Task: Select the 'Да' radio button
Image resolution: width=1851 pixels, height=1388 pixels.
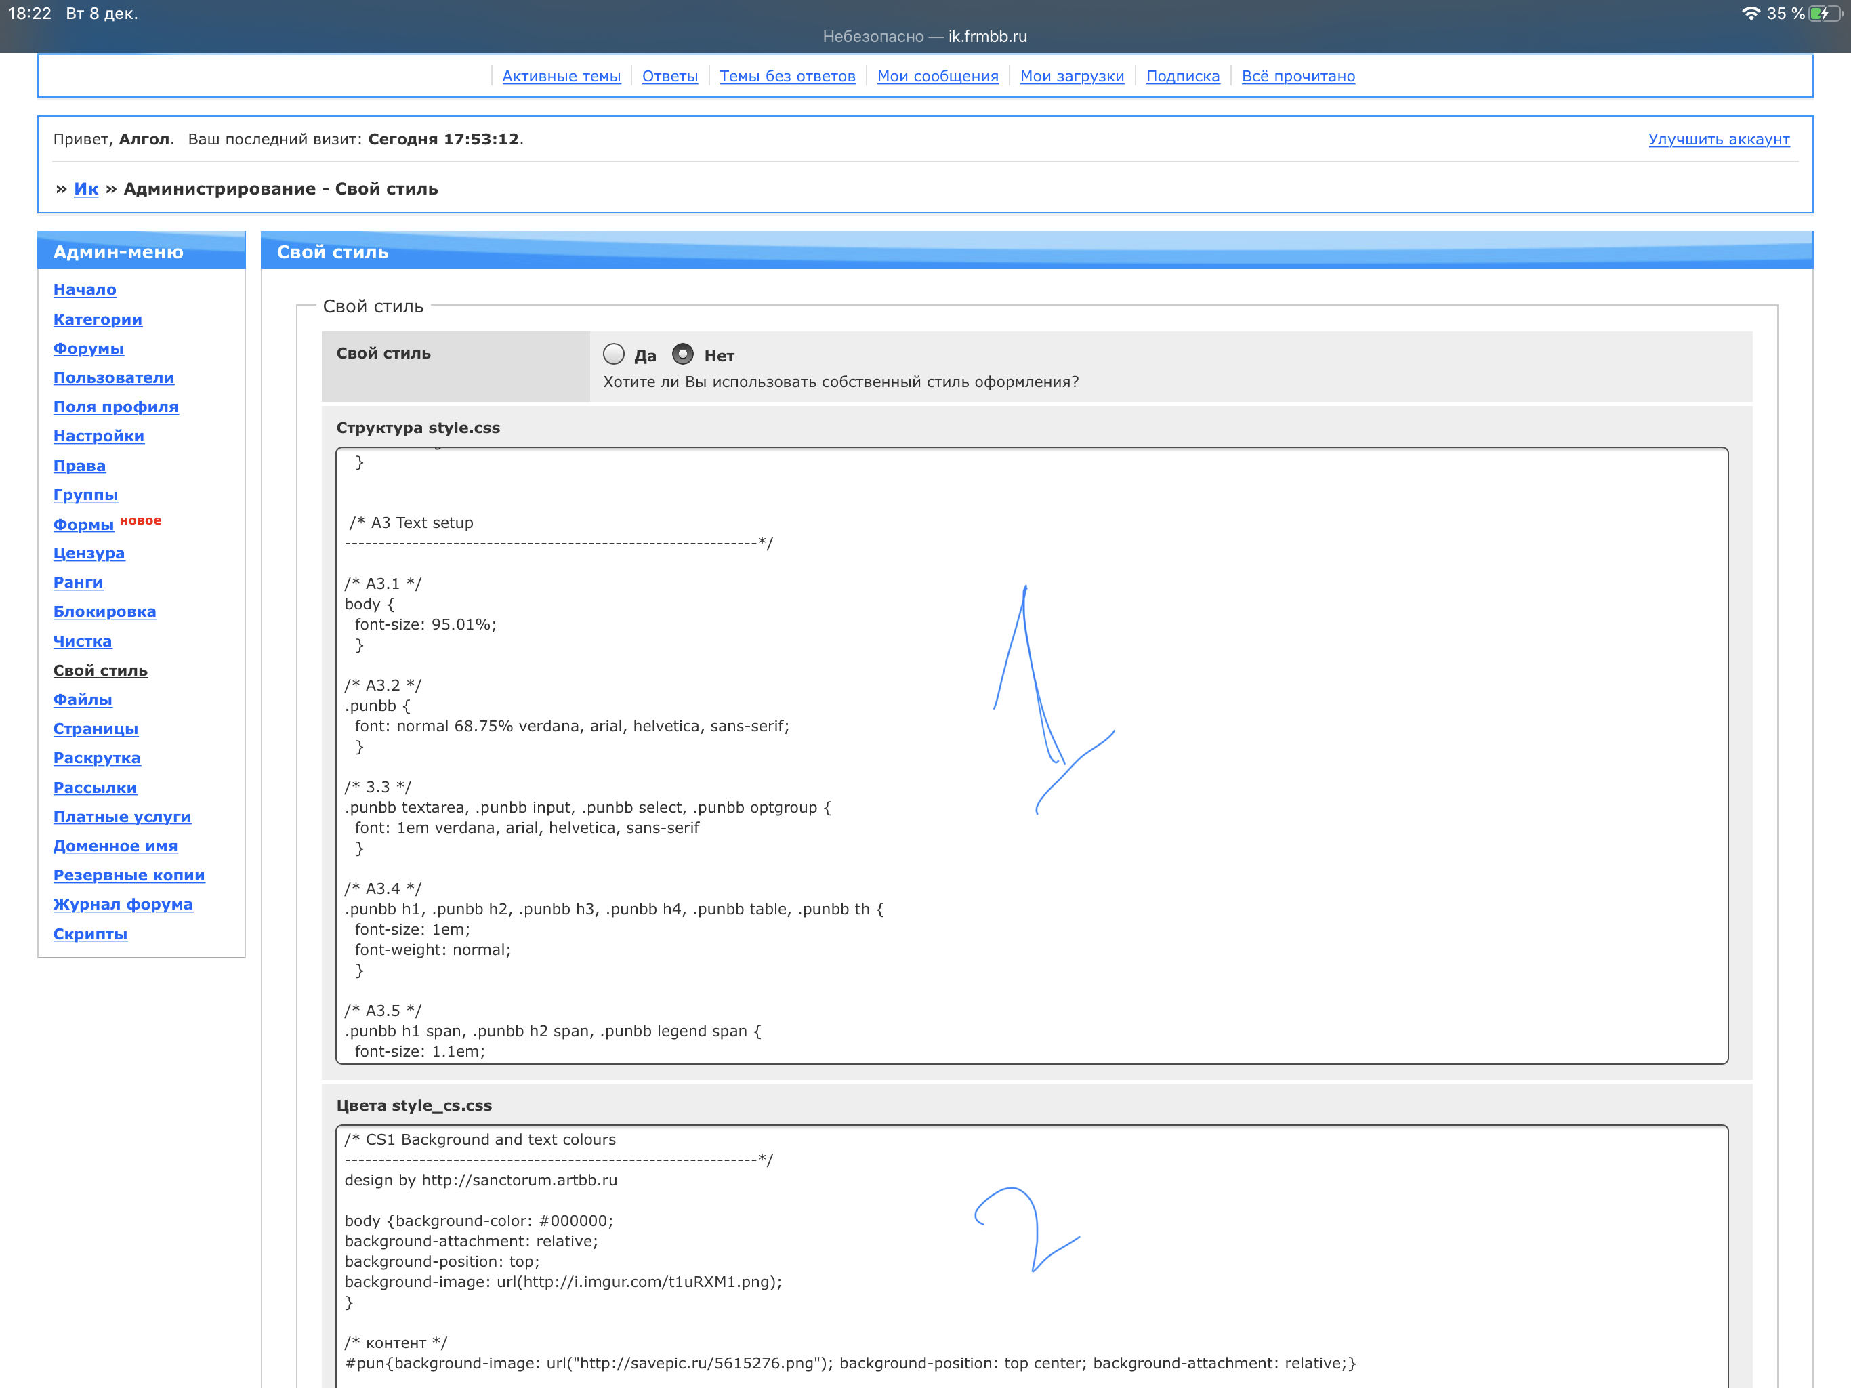Action: pos(613,354)
